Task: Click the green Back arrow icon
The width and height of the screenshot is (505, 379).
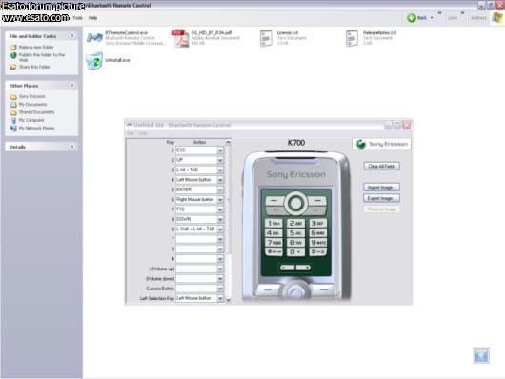Action: tap(412, 18)
